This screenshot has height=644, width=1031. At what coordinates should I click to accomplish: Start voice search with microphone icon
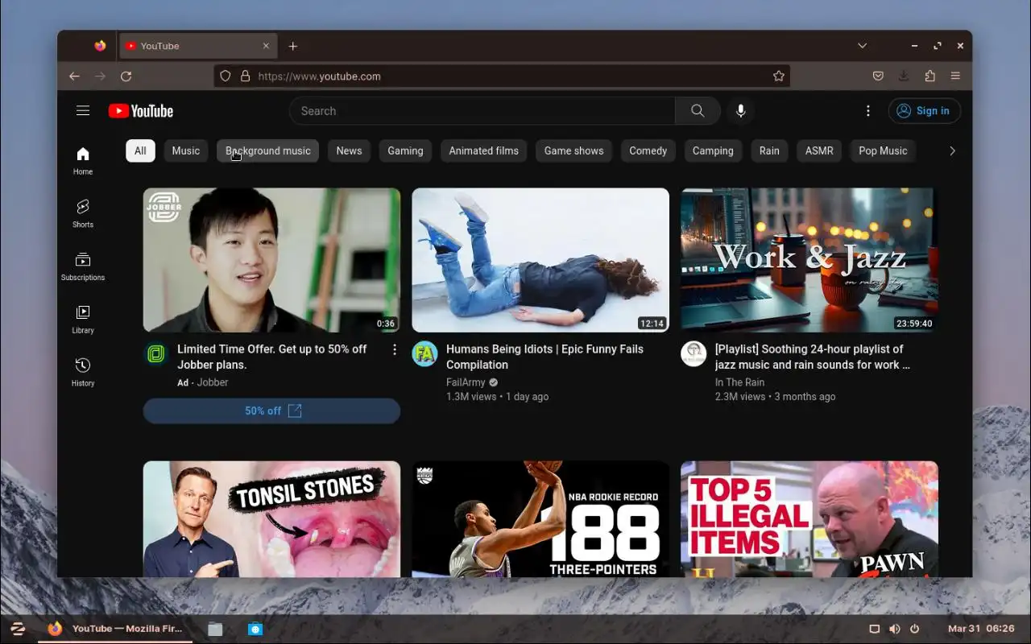tap(741, 111)
